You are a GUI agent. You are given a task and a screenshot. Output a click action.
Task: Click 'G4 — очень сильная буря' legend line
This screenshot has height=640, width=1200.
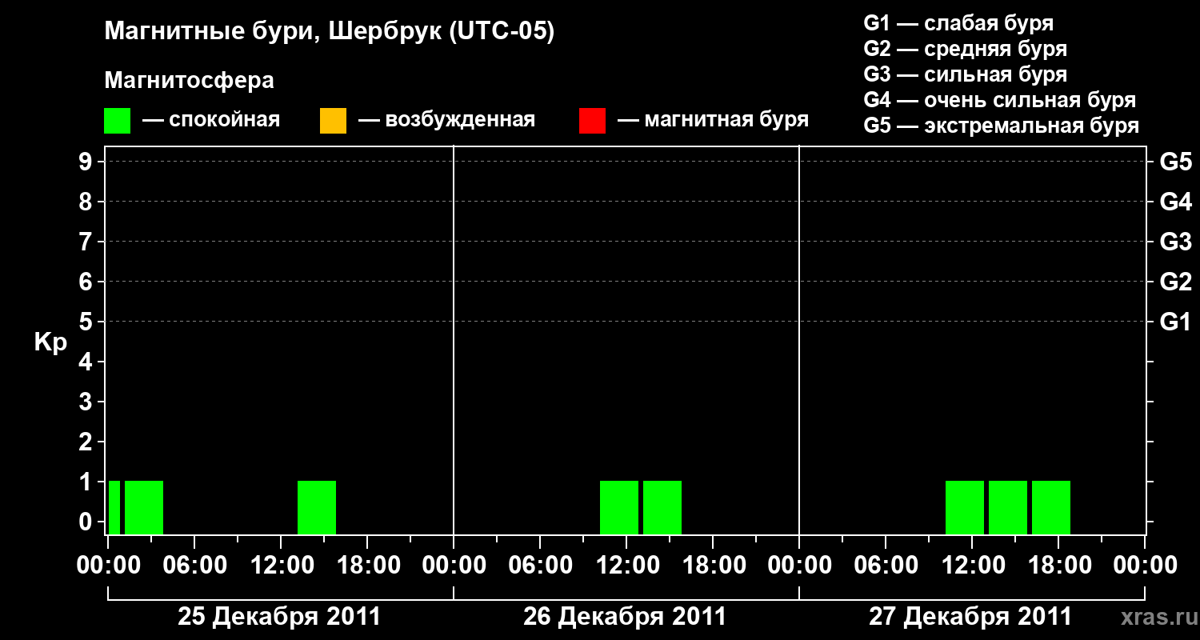pyautogui.click(x=1000, y=100)
